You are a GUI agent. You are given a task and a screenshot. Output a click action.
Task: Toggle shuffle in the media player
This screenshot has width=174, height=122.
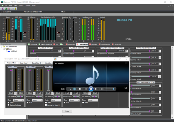[70, 89]
